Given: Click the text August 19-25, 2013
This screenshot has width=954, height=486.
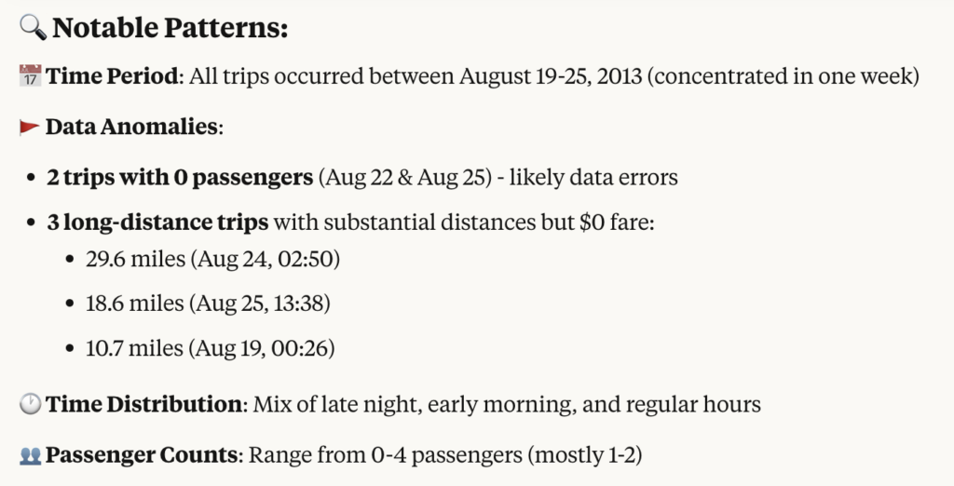Looking at the screenshot, I should click(x=551, y=76).
